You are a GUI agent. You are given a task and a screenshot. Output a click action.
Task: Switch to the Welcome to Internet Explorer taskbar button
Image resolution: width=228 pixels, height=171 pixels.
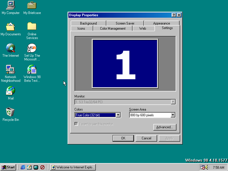(73, 167)
